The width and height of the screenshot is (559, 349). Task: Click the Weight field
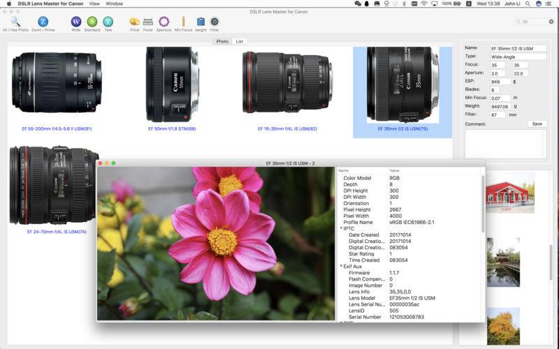[500, 107]
